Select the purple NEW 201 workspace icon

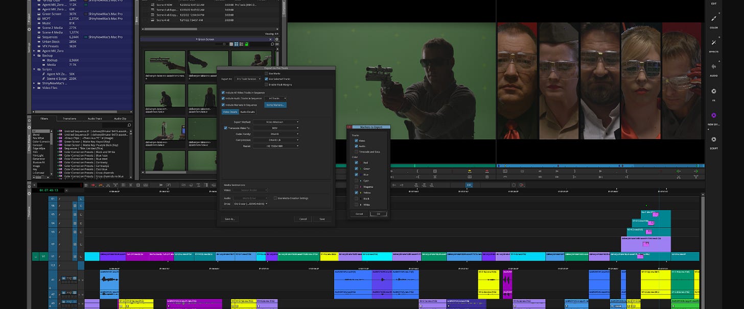(x=714, y=115)
